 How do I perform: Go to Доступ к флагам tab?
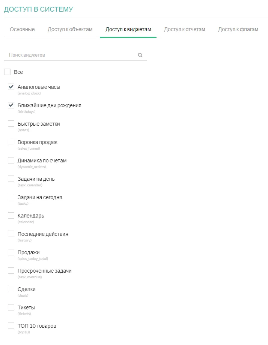point(238,29)
